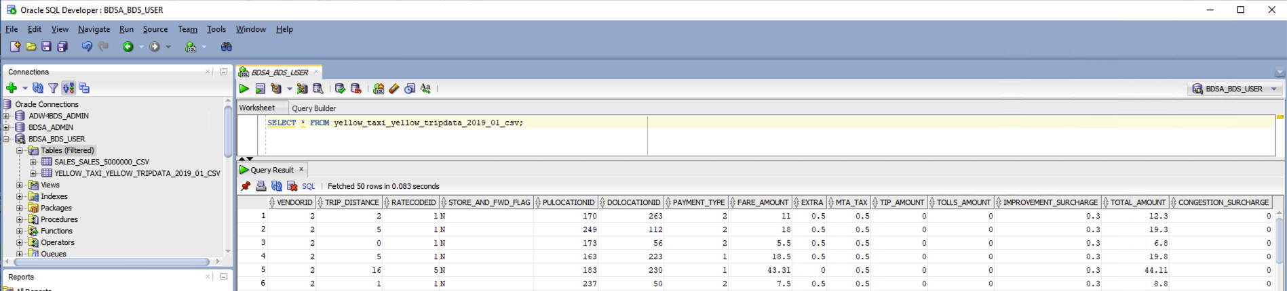Image resolution: width=1287 pixels, height=291 pixels.
Task: Rollback the database changes
Action: click(x=356, y=89)
